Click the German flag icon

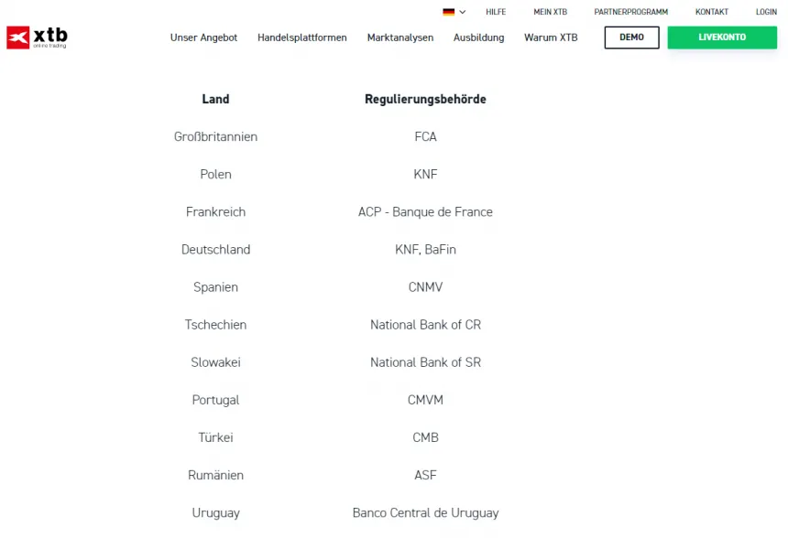click(448, 12)
